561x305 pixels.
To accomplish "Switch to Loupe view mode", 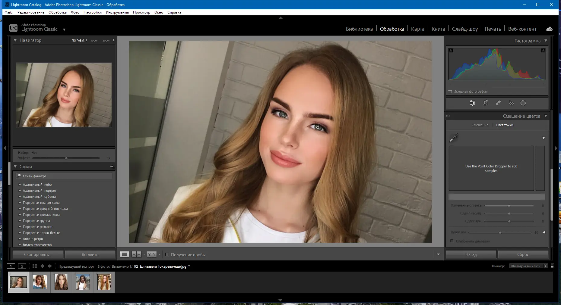I will [x=124, y=254].
